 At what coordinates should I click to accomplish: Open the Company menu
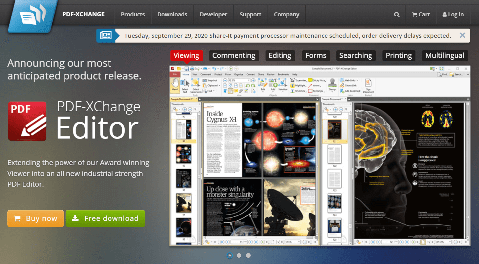[x=286, y=15]
